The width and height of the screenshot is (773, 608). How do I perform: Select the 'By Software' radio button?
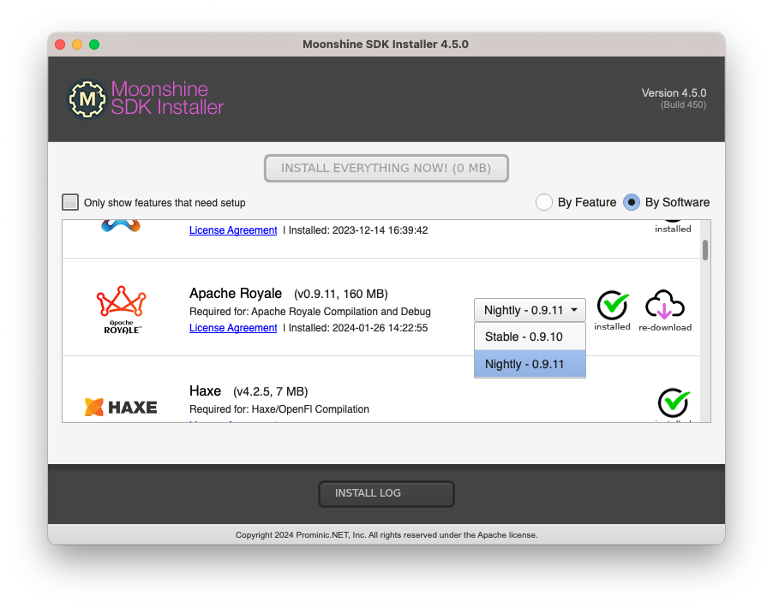tap(632, 202)
